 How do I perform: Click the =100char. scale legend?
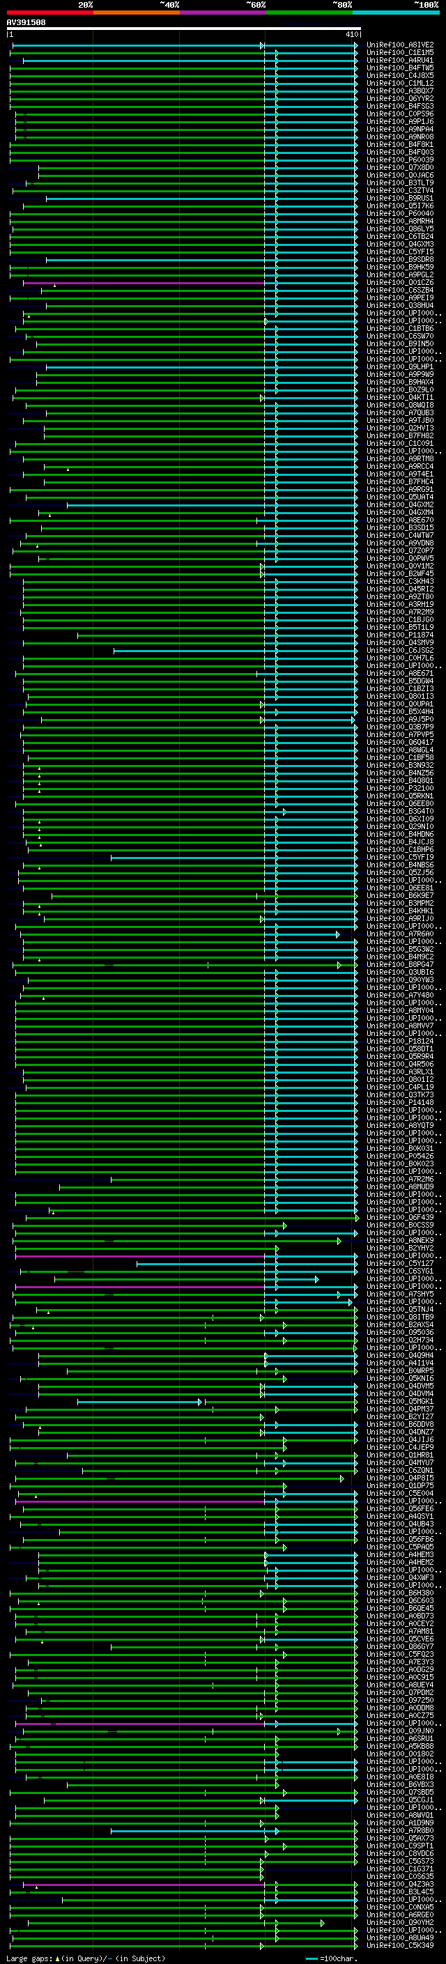[331, 1958]
